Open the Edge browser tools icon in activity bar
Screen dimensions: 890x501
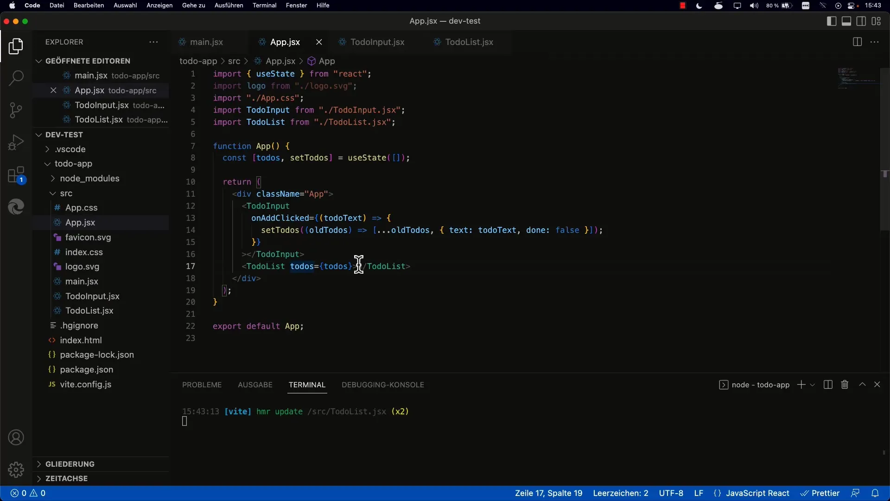[x=16, y=206]
